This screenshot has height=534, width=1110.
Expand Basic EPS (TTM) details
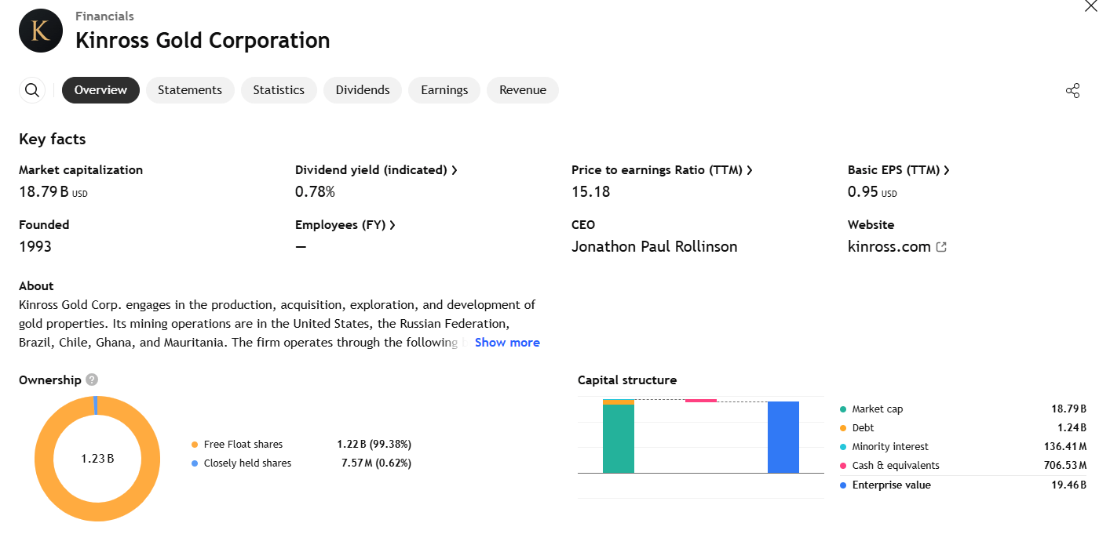[x=899, y=170]
